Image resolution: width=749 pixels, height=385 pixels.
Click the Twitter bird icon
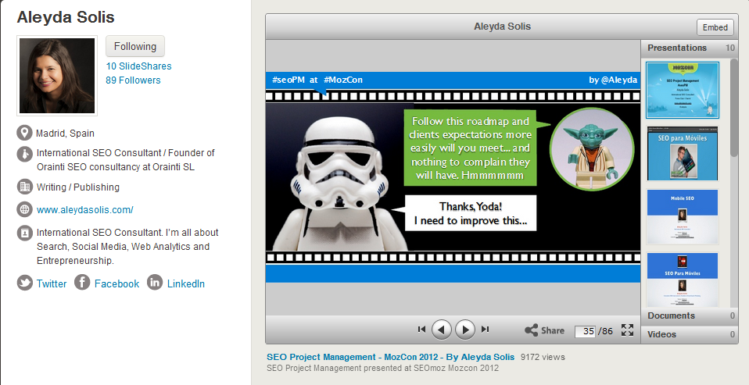[24, 283]
